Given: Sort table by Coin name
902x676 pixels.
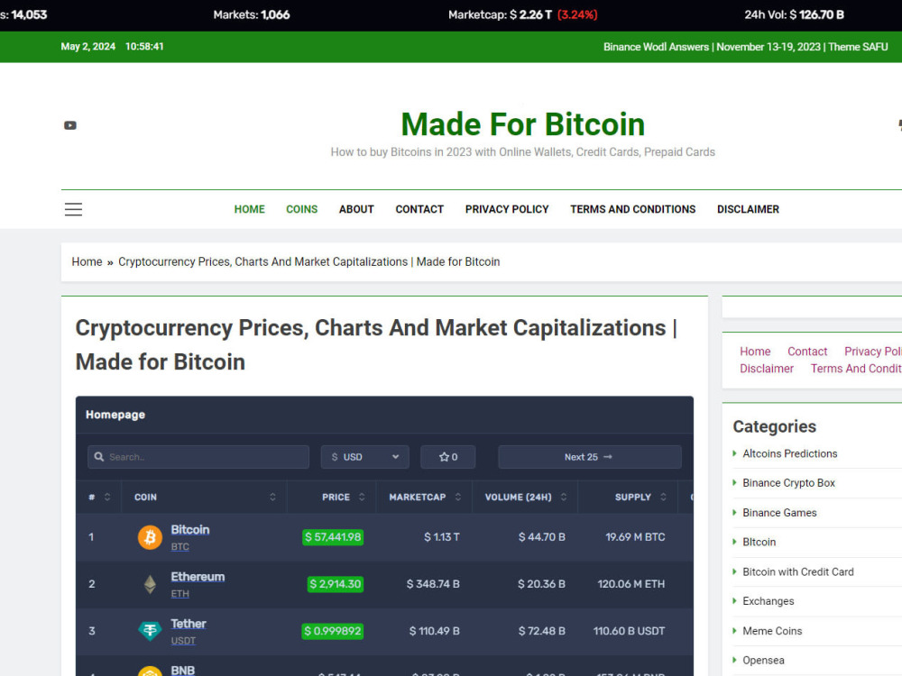Looking at the screenshot, I should click(x=204, y=498).
